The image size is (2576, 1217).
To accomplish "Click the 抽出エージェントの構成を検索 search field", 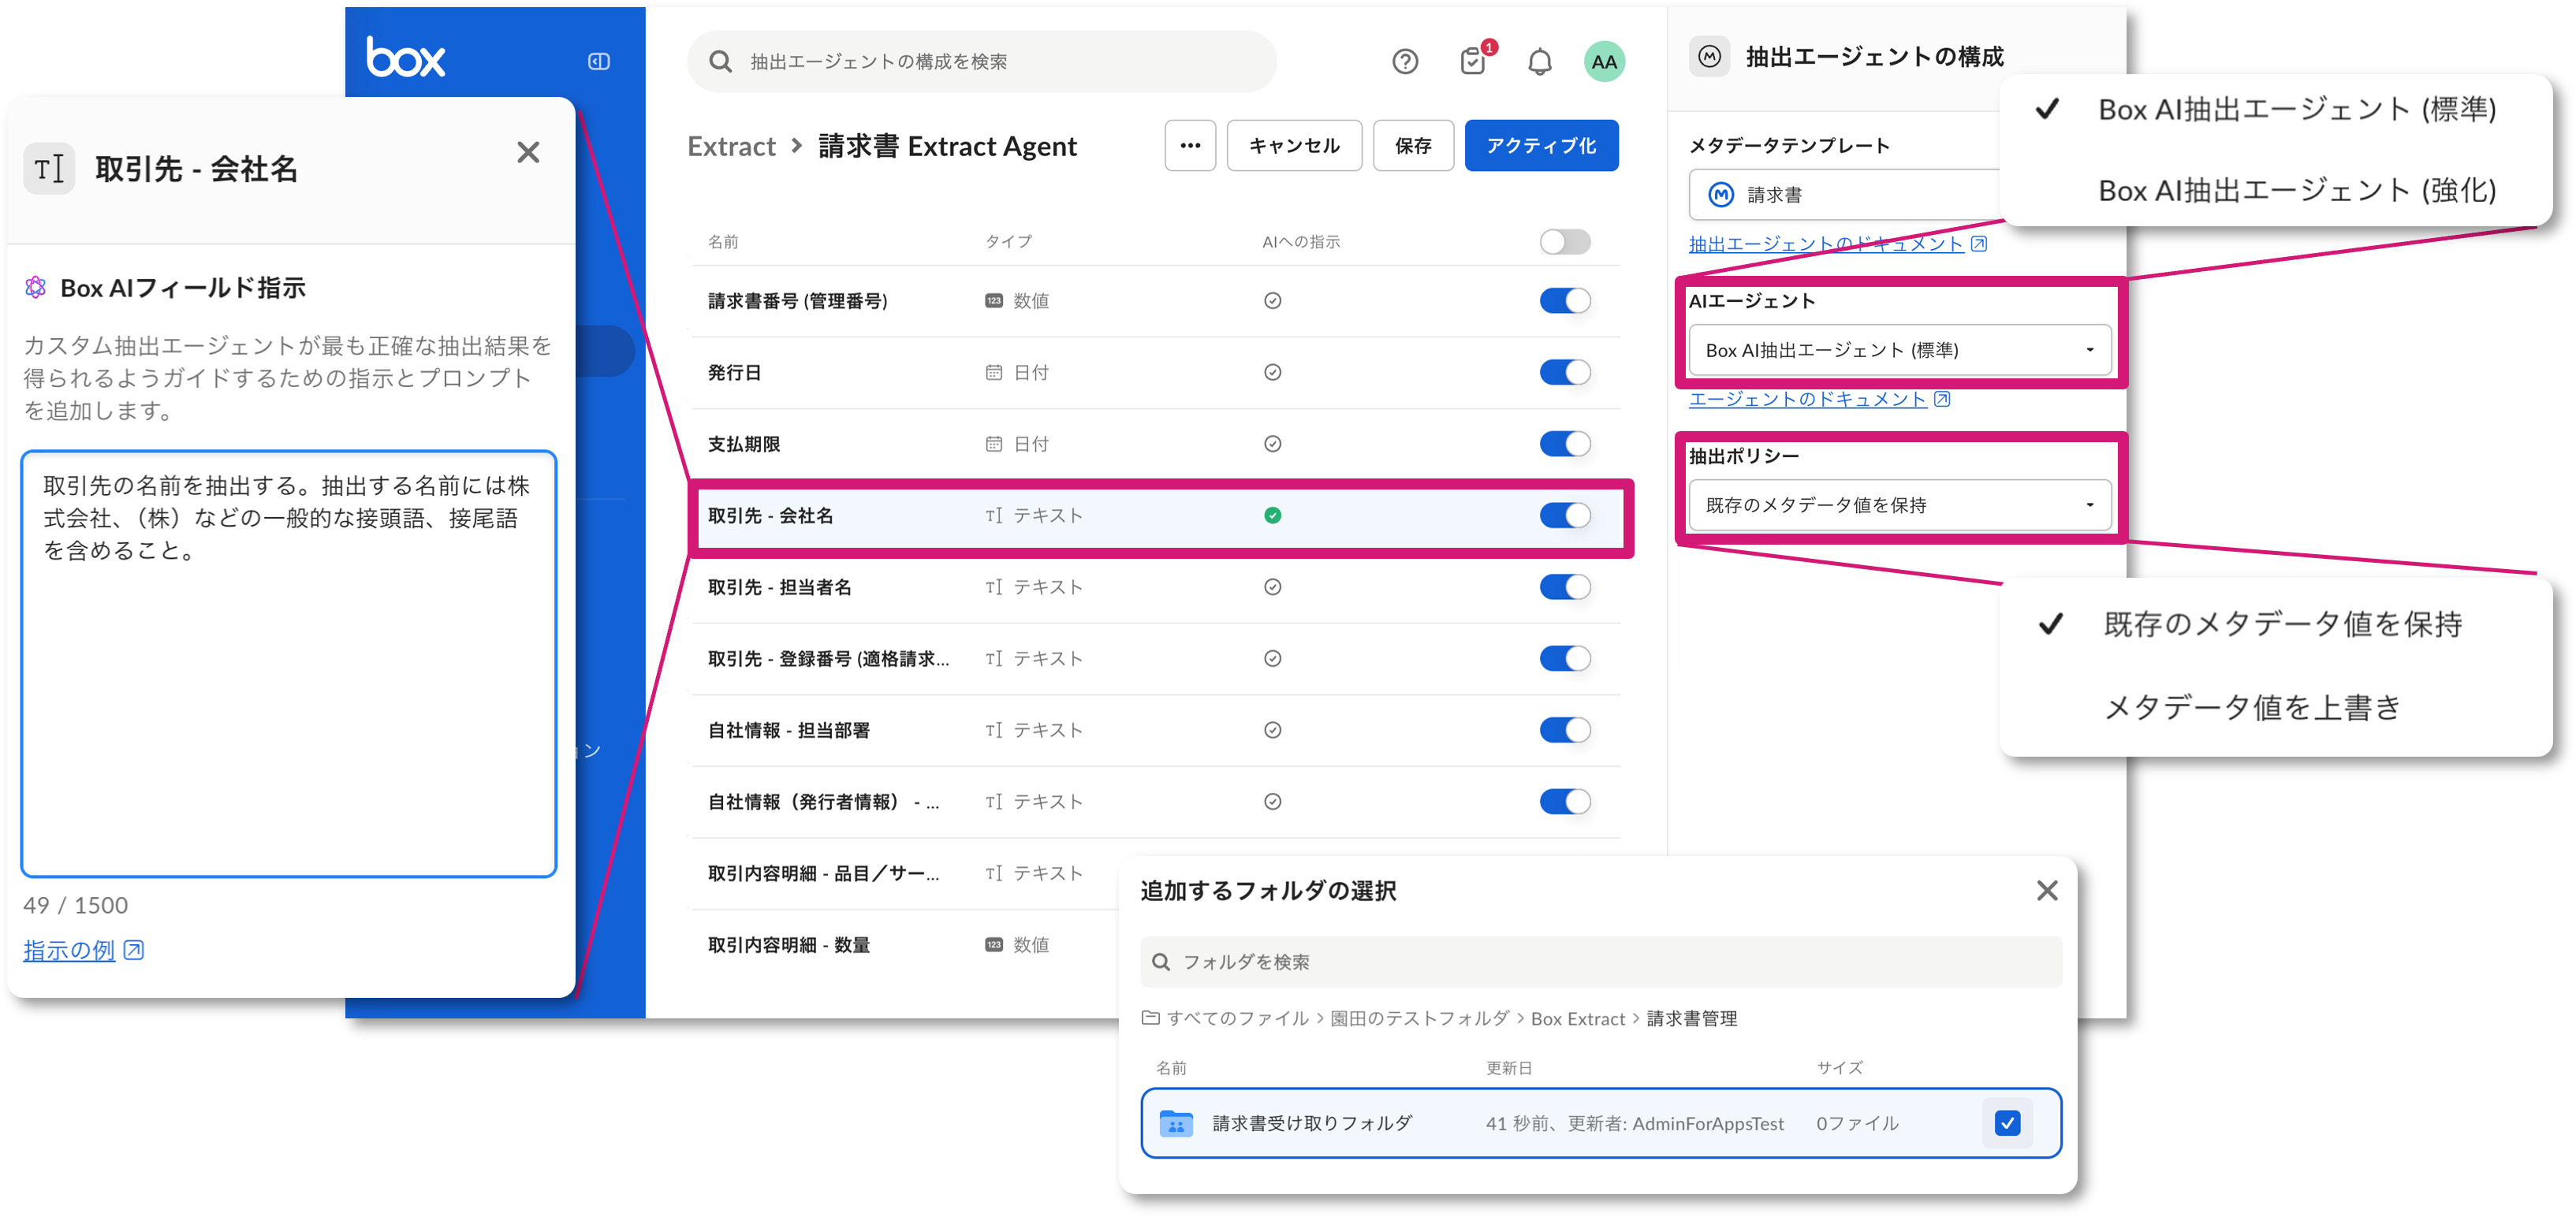I will click(x=981, y=62).
